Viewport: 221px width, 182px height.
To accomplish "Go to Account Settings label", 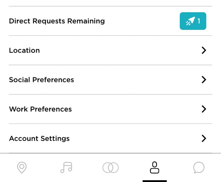I will 39,139.
